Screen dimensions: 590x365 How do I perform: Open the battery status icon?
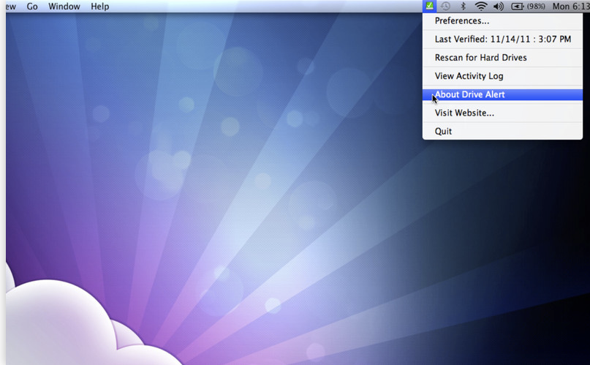point(518,7)
